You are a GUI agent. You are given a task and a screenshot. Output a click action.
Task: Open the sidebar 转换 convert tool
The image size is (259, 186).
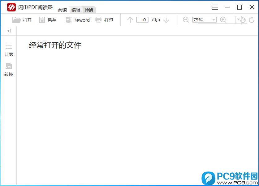(x=9, y=70)
